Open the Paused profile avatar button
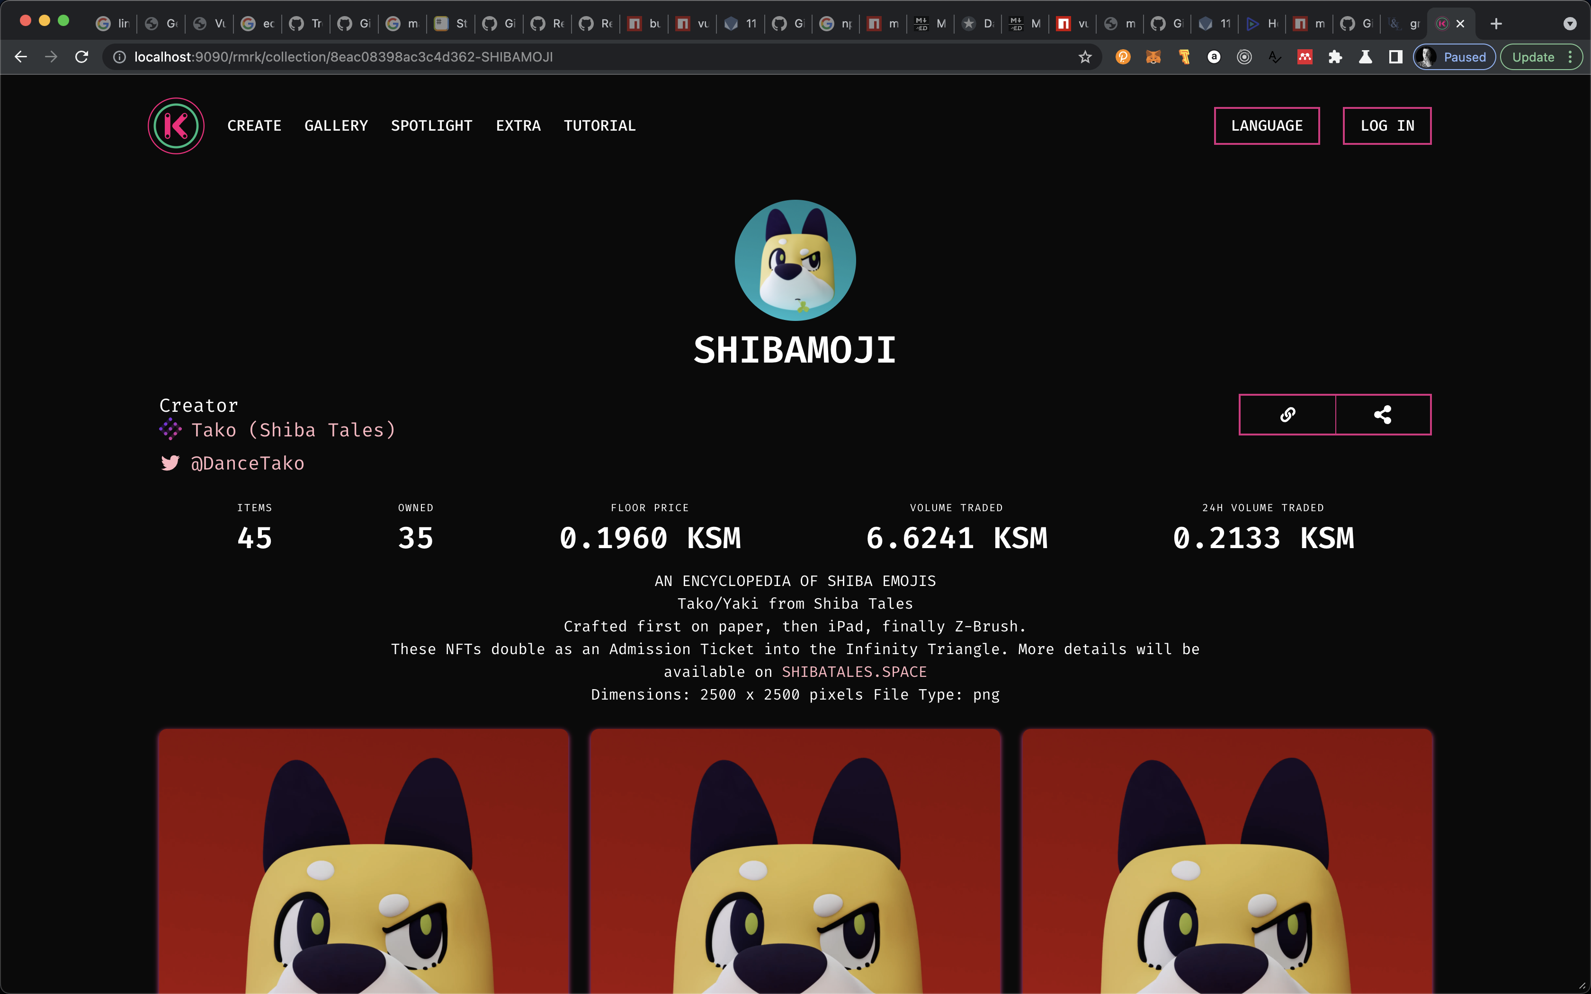 pyautogui.click(x=1454, y=57)
